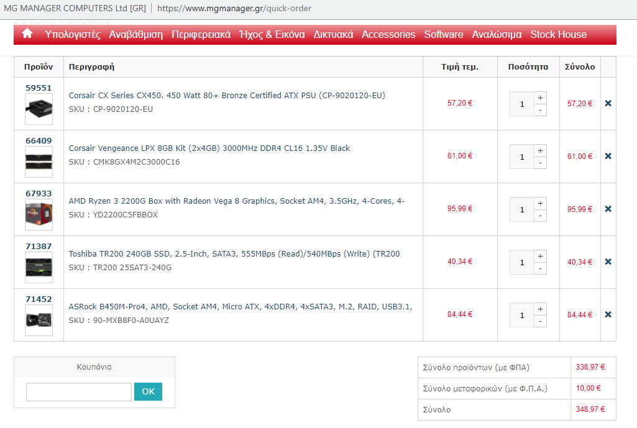Open the Ήχος & Εικόνα menu
637x428 pixels.
[272, 35]
